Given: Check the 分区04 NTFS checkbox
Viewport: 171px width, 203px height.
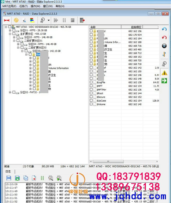Looking at the screenshot, I should (x=22, y=44).
